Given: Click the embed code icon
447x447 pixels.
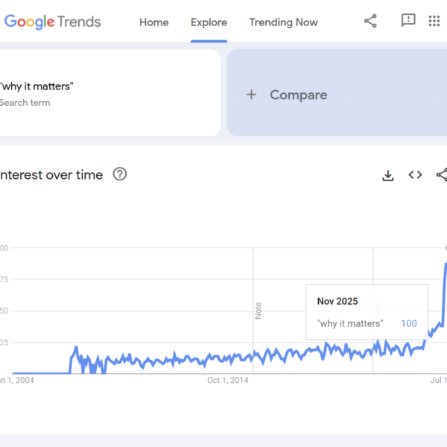Looking at the screenshot, I should 415,175.
